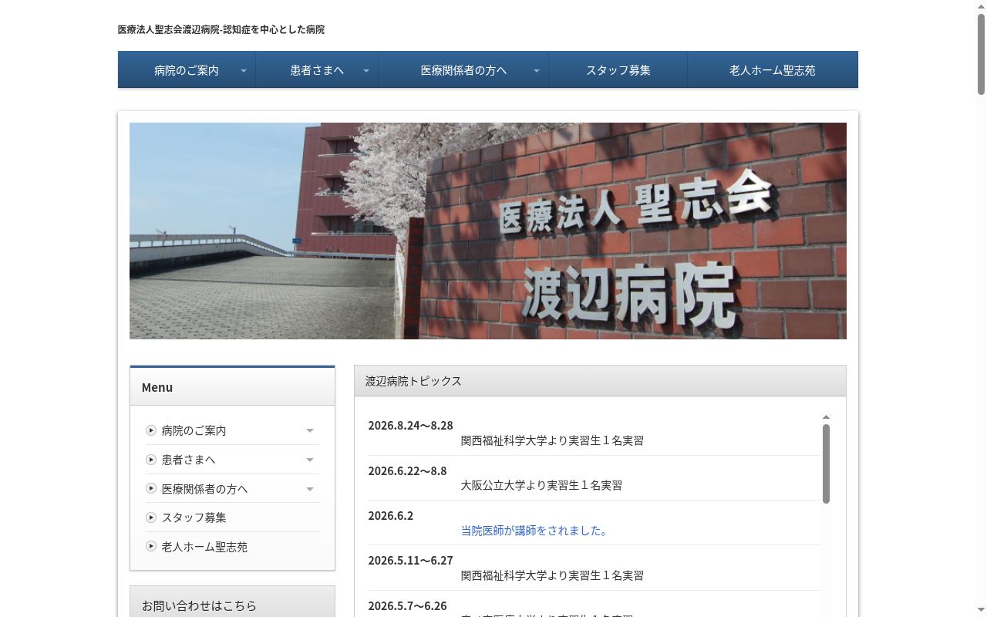Select the date text 2026.6.2
987x617 pixels.
[x=390, y=516]
